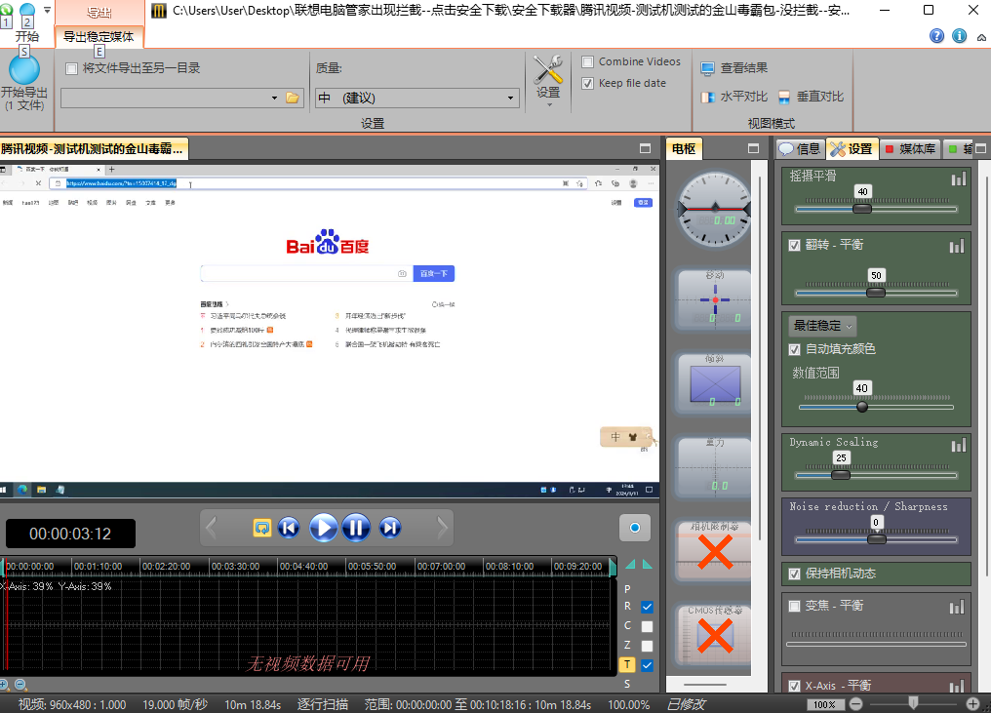The width and height of the screenshot is (991, 713).
Task: Click the compass gauge in the armature panel
Action: 714,209
